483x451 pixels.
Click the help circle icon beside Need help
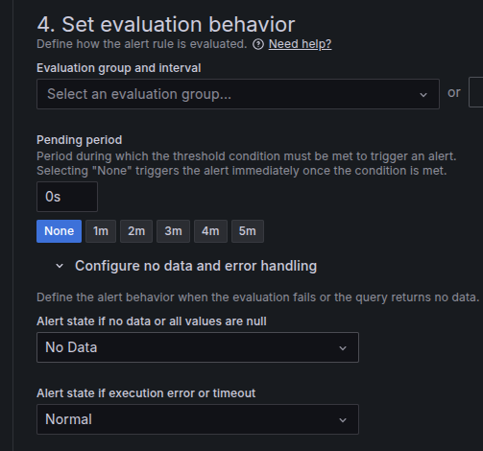tap(258, 44)
